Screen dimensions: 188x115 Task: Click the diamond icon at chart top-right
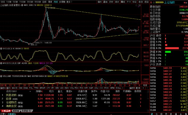pos(136,5)
